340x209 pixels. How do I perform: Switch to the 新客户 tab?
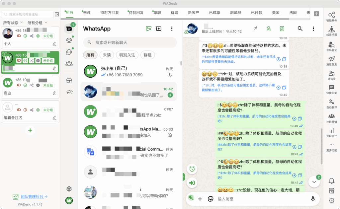point(193,13)
